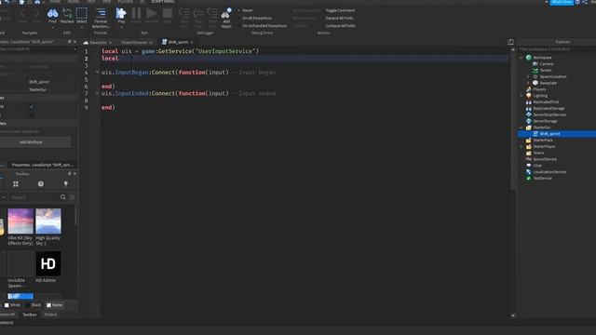
Task: Select Teams in the Explorer
Action: (538, 153)
